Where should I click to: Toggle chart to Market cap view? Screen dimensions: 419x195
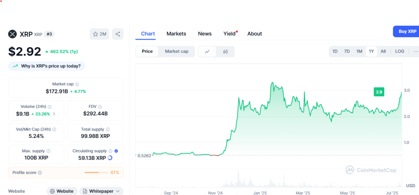[x=177, y=51]
